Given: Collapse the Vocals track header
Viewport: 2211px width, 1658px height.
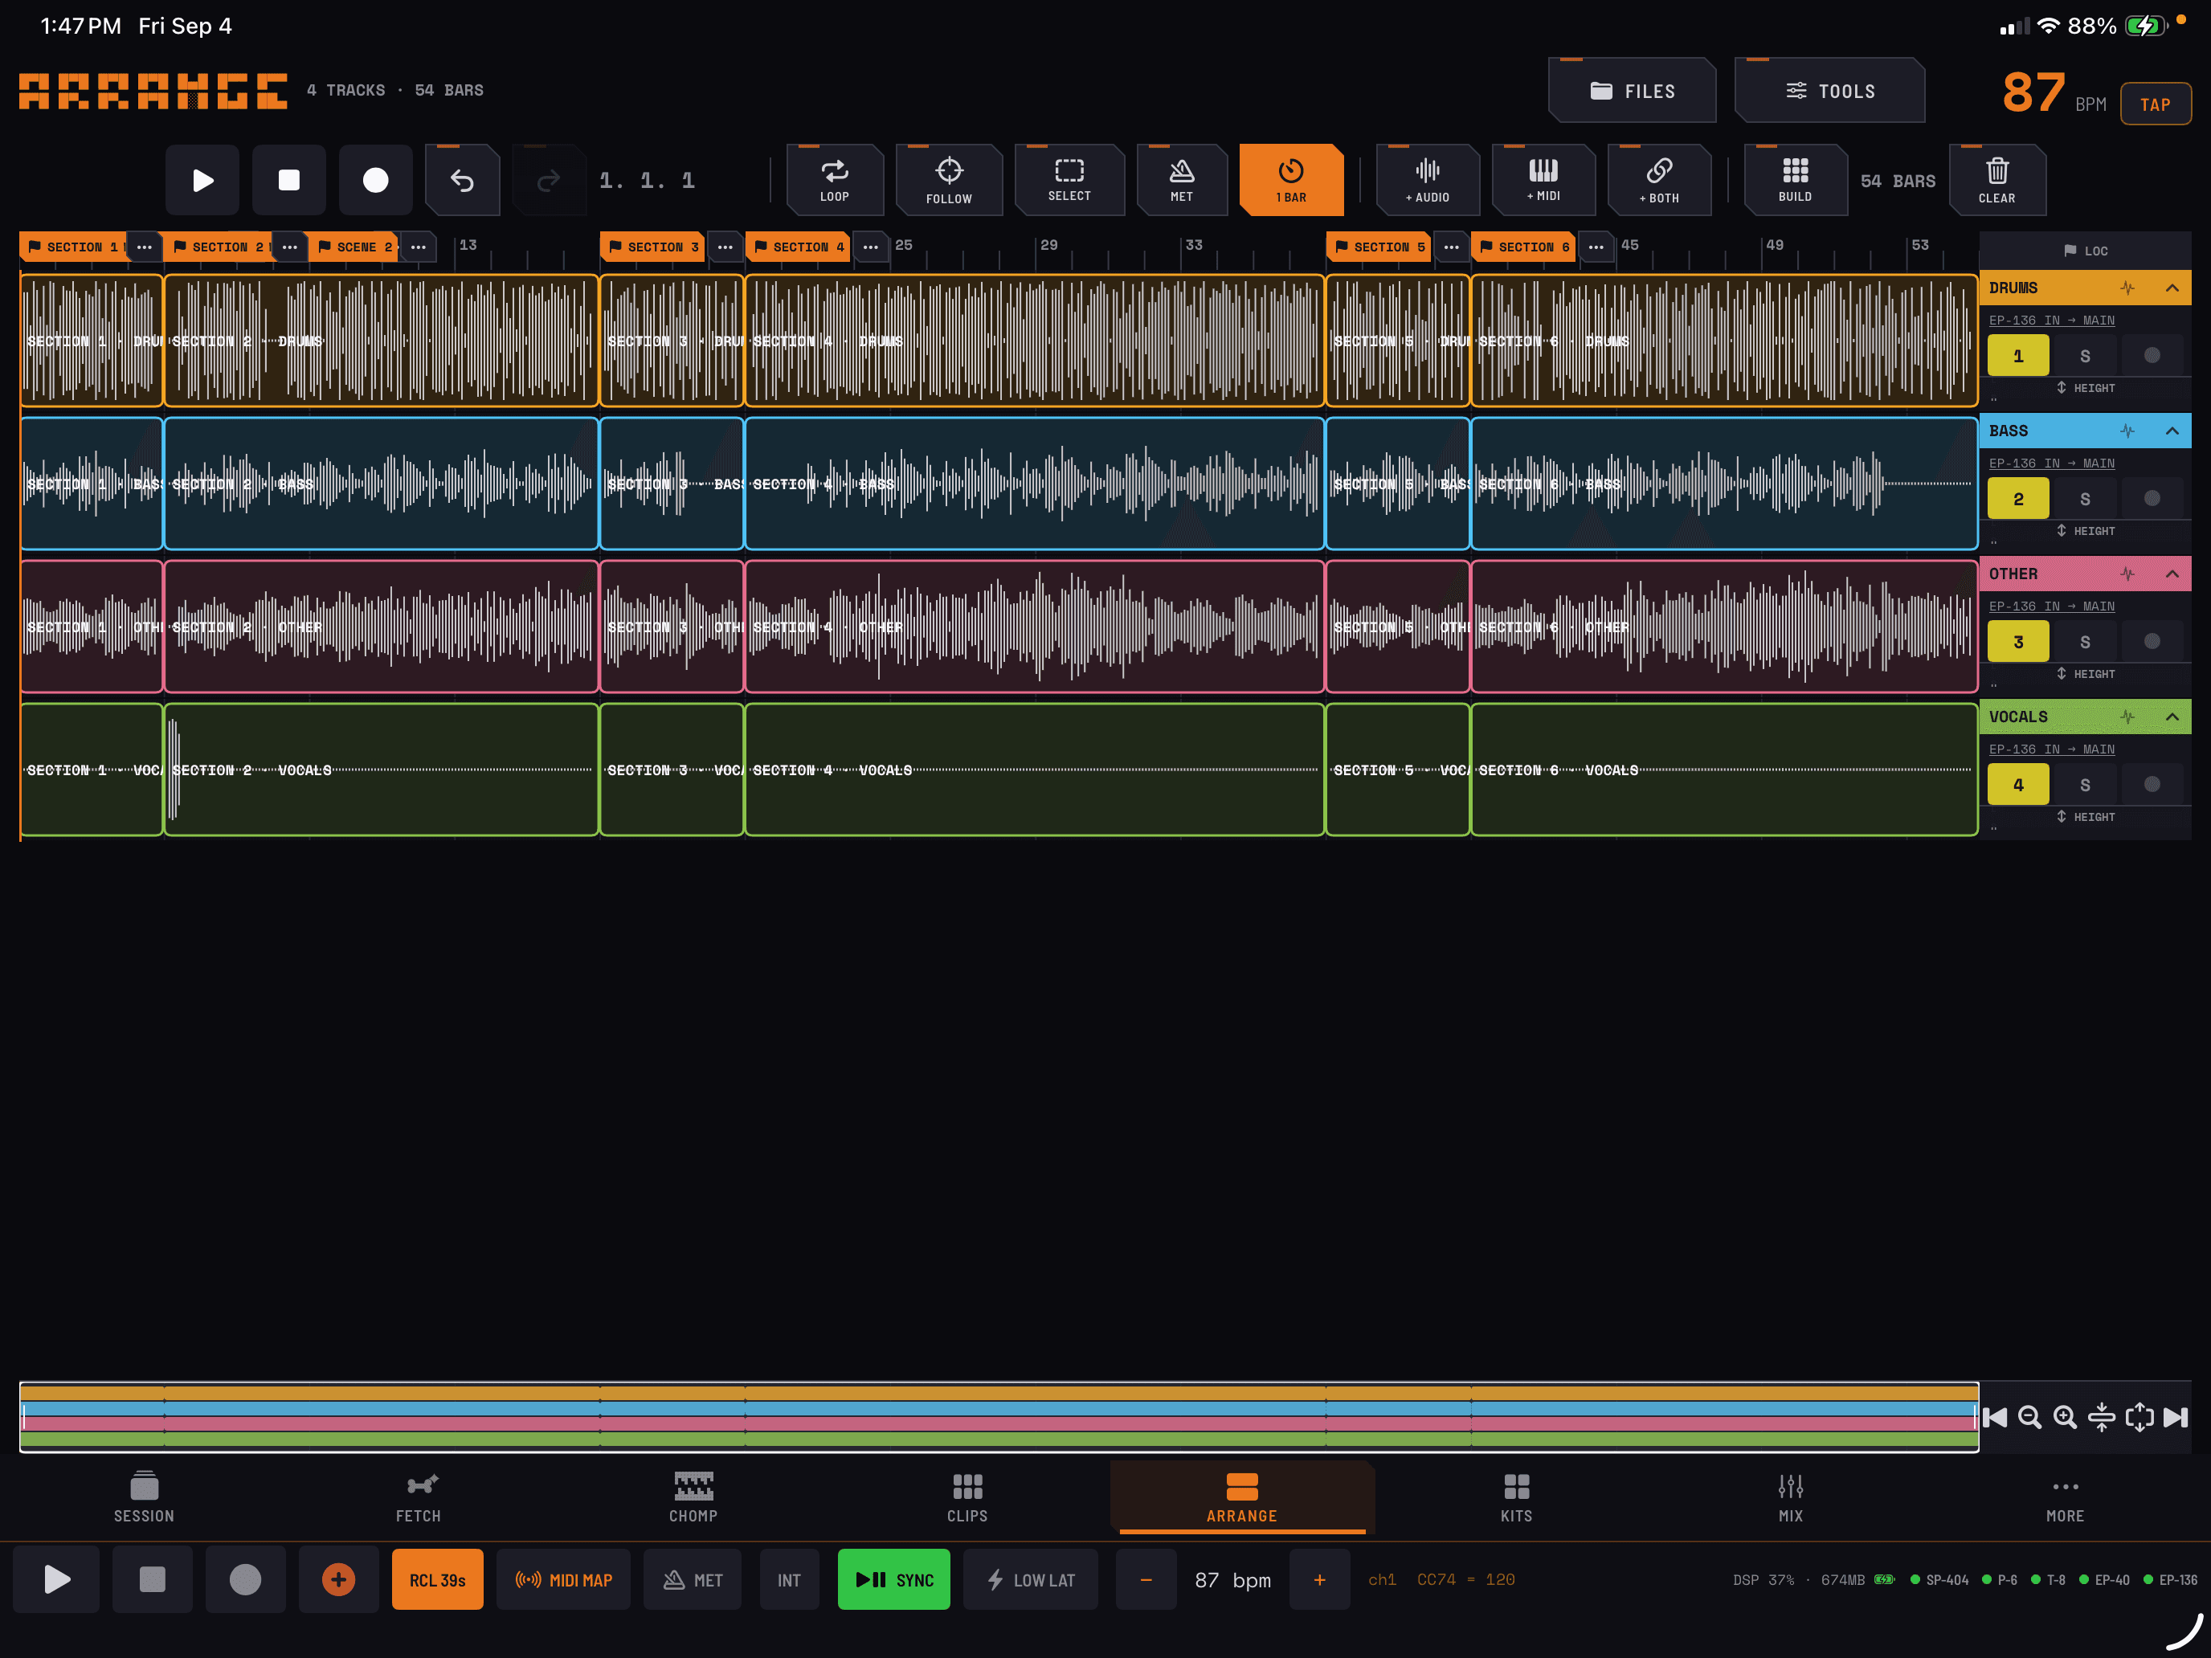Looking at the screenshot, I should coord(2172,717).
